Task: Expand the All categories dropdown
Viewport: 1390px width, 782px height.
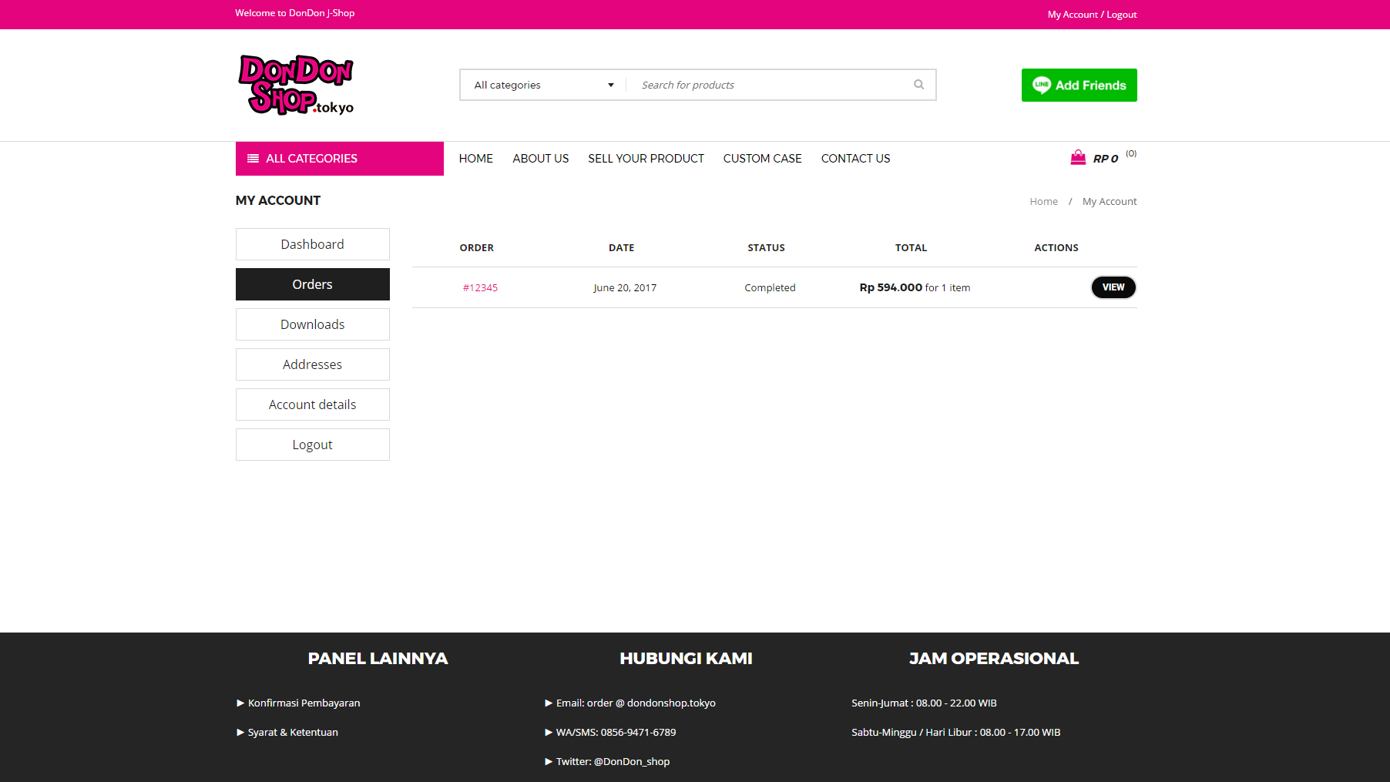Action: (543, 85)
